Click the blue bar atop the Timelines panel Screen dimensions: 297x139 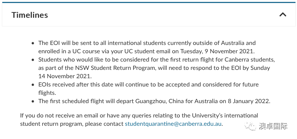[x=149, y=2]
